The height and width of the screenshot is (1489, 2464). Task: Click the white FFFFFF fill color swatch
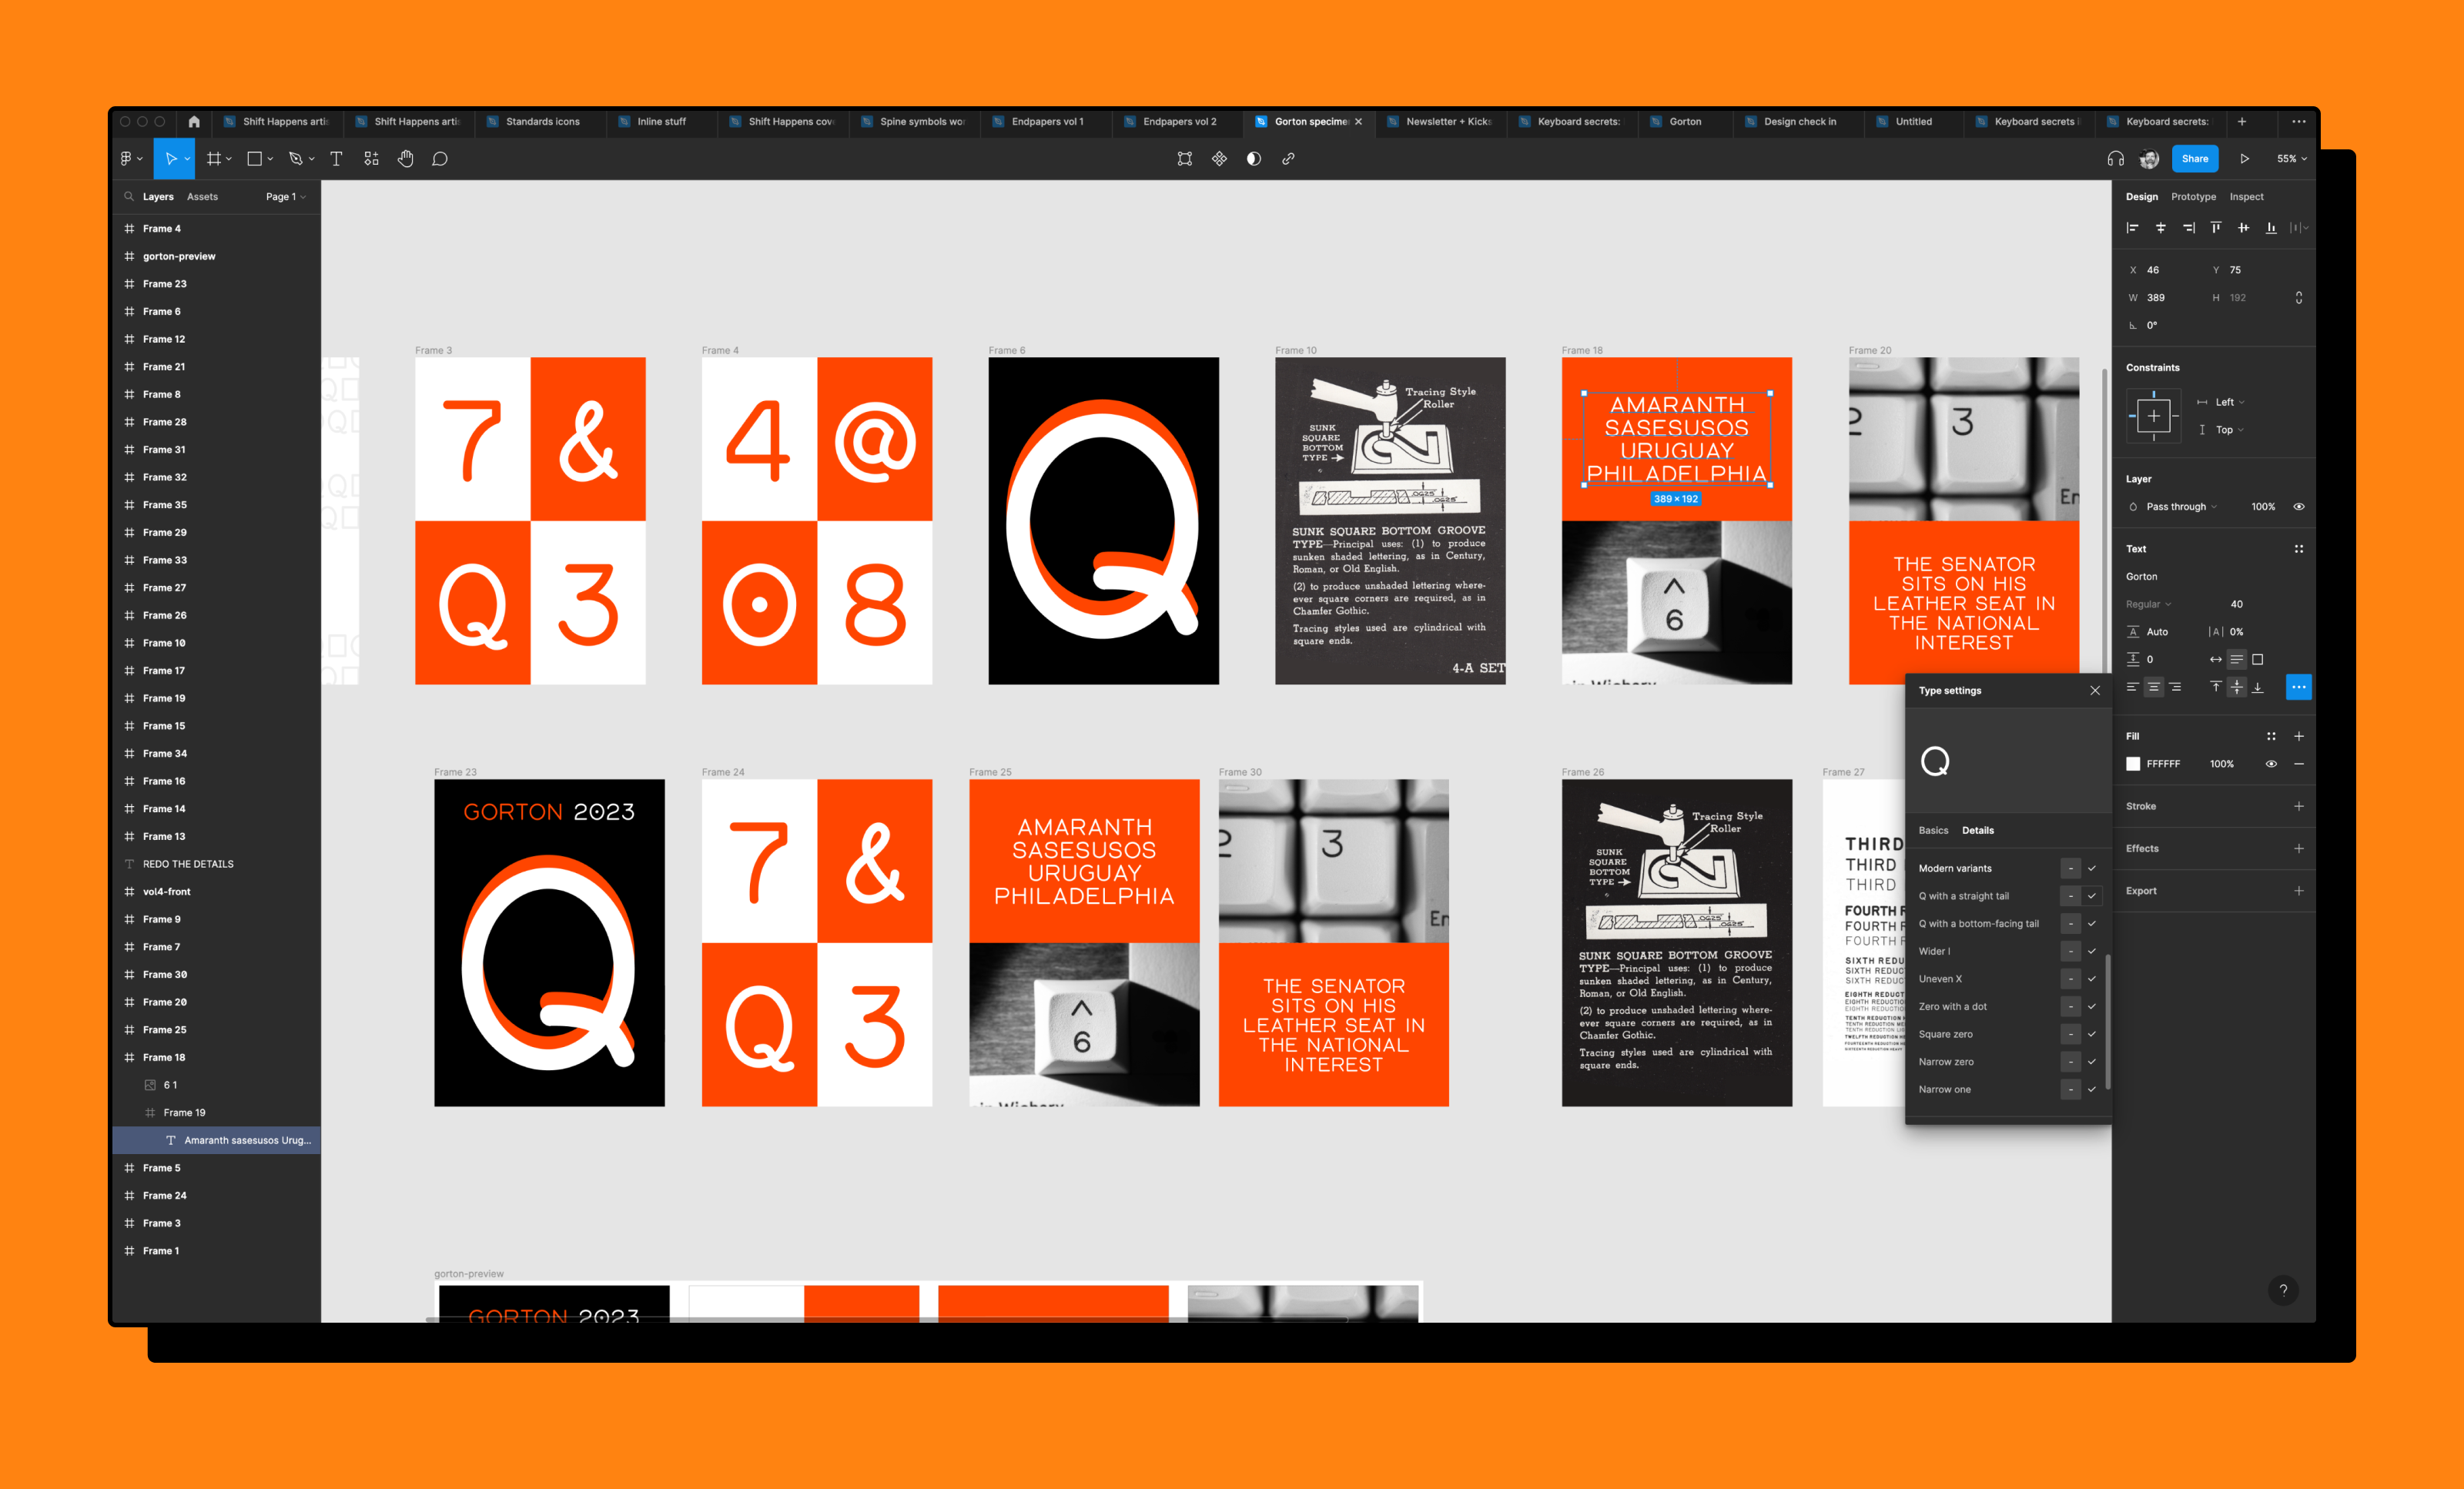[2133, 764]
